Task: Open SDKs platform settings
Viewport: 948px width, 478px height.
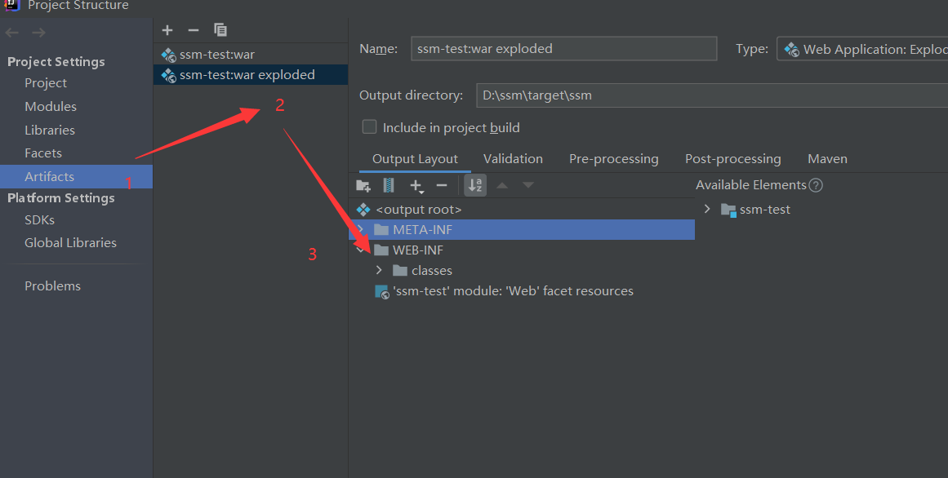Action: tap(39, 220)
